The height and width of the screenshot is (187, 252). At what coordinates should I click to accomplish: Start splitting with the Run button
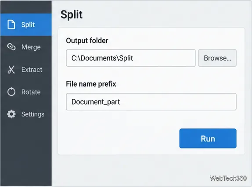tap(208, 138)
